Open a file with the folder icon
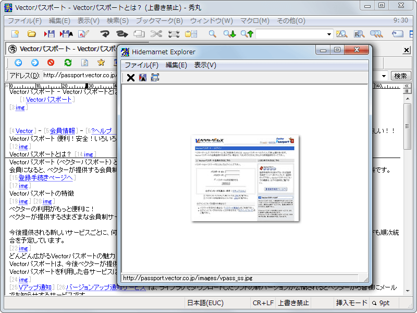This screenshot has width=417, height=313. coord(32,34)
